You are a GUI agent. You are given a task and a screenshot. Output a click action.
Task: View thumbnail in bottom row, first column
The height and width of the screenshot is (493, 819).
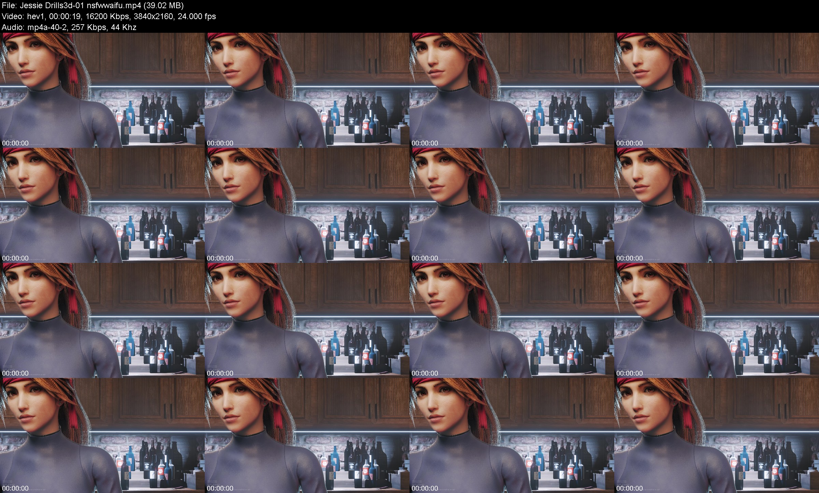(102, 435)
